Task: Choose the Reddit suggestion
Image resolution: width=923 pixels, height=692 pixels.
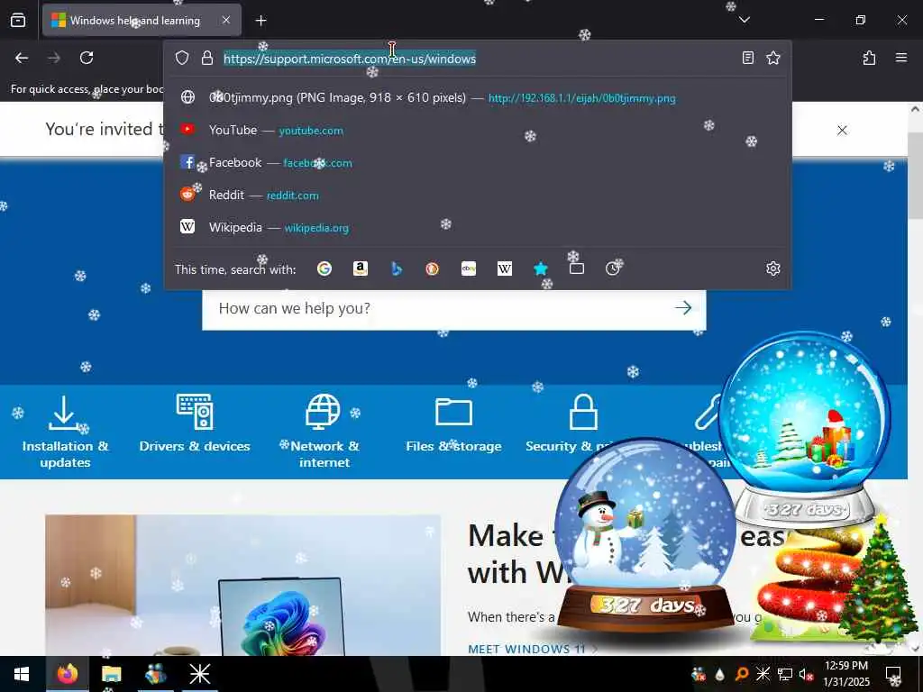Action: [477, 195]
